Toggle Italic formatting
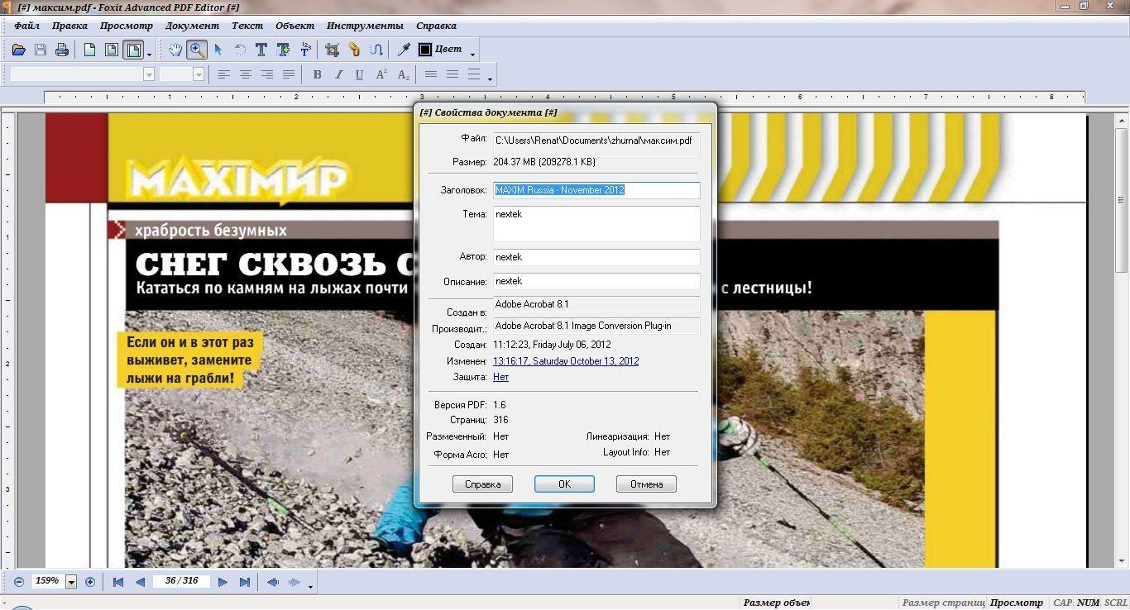 pyautogui.click(x=338, y=74)
